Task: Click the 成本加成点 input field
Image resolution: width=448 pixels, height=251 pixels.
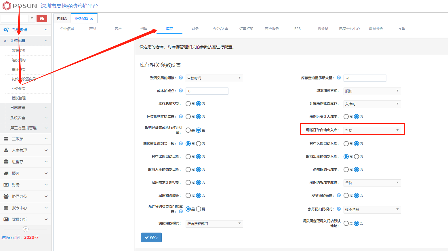Action: pos(207,91)
